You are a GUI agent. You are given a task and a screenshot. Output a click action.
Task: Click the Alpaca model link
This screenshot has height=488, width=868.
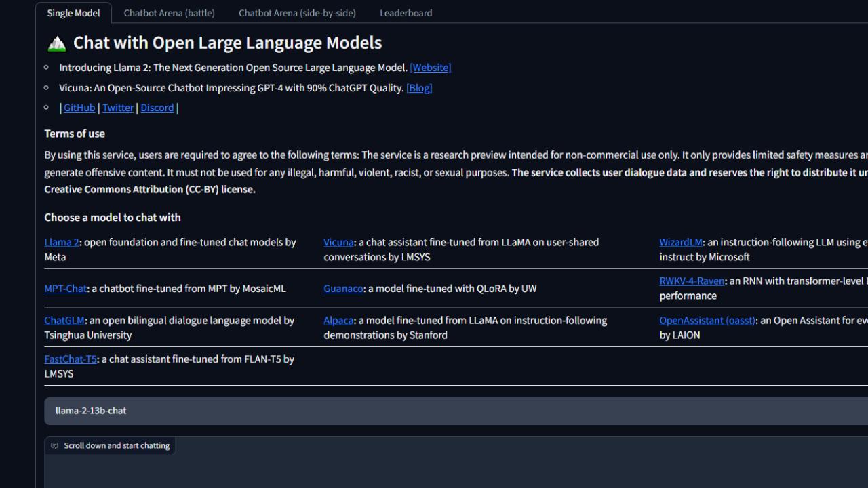[338, 320]
